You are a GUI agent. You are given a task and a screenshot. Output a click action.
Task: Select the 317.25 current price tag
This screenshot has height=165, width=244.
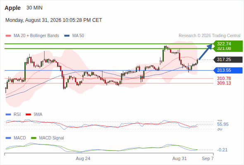click(x=227, y=59)
